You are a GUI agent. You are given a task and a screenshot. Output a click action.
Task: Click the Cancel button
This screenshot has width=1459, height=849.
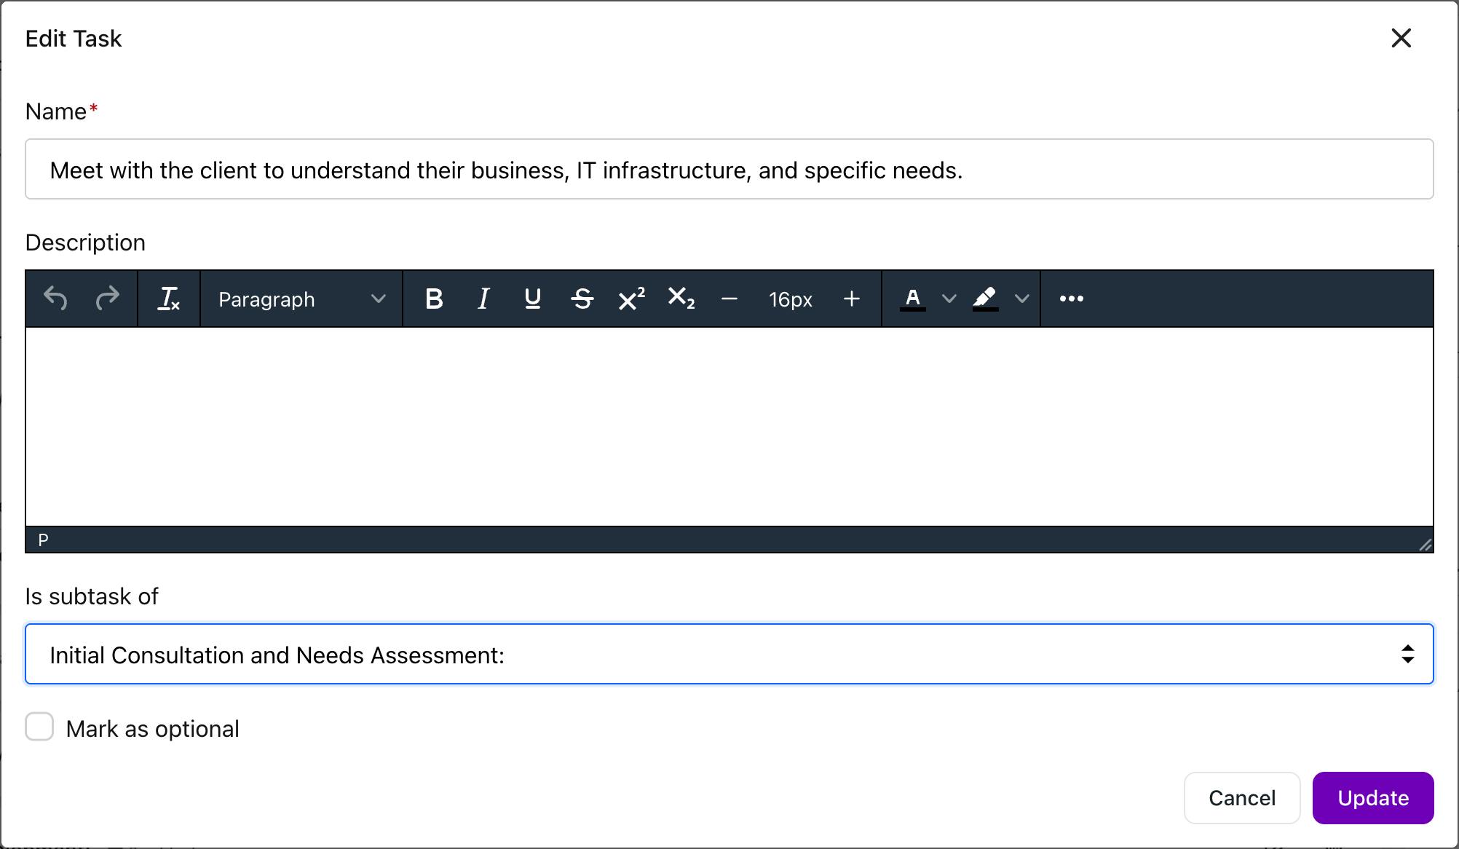pyautogui.click(x=1241, y=798)
